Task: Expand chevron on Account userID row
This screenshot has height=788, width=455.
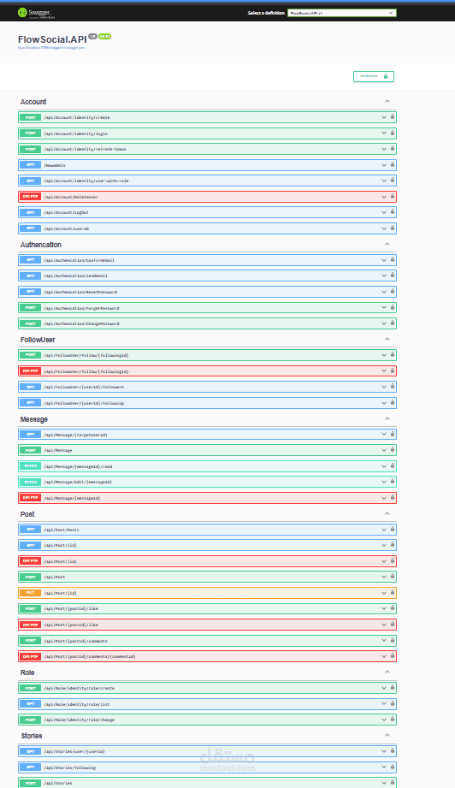Action: pos(384,228)
